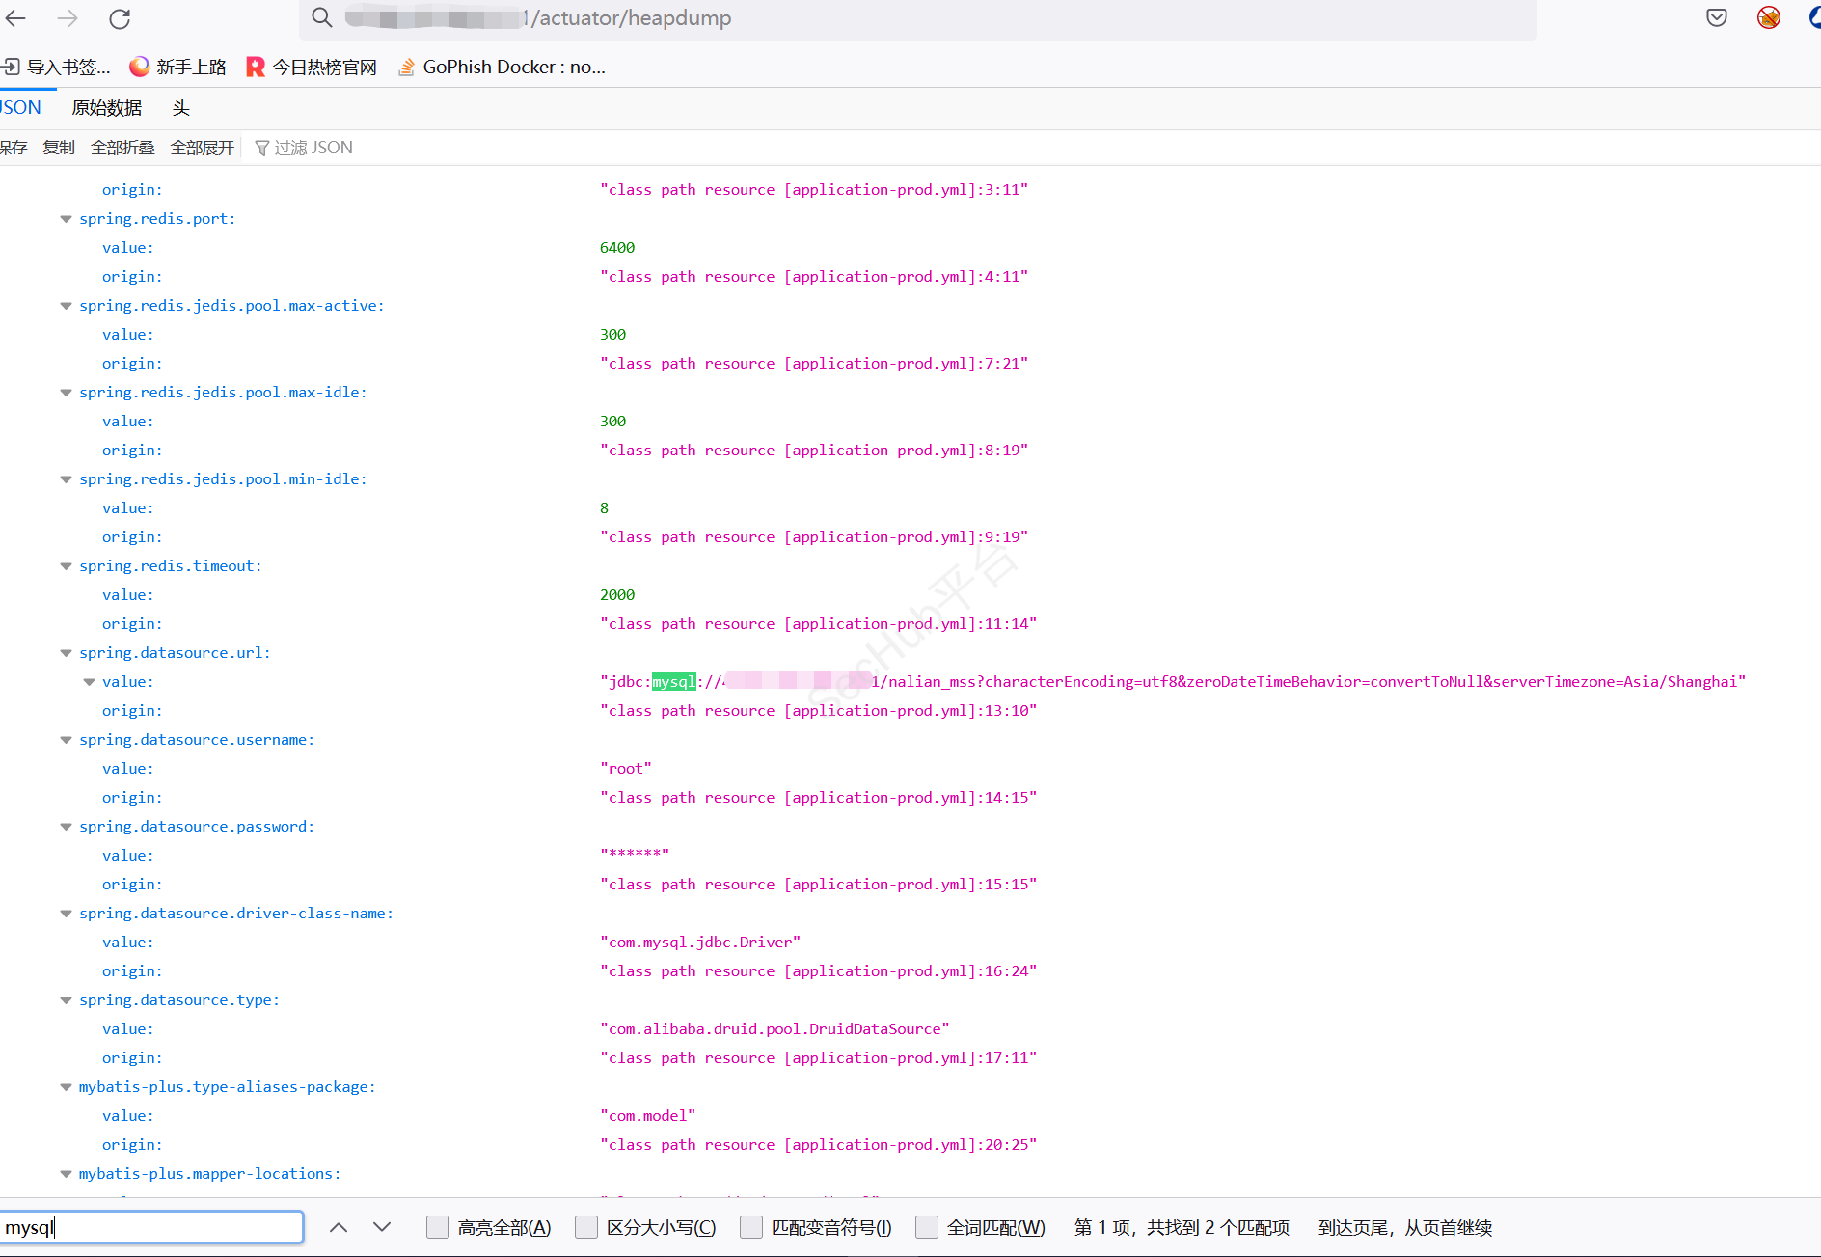
Task: Open the 新手上路 Firefox bookmark
Action: tap(178, 67)
